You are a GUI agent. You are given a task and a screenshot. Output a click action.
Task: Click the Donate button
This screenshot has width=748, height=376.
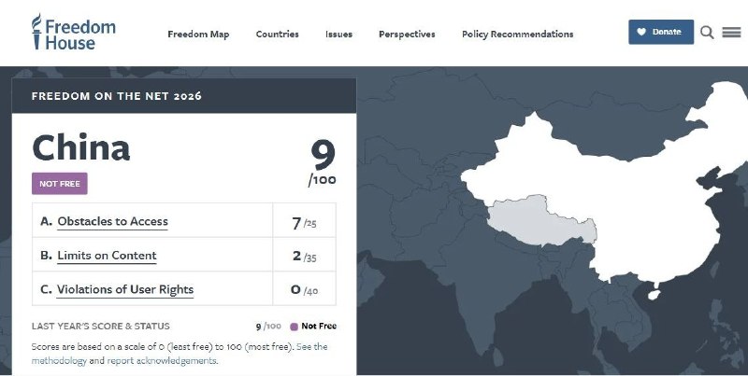pyautogui.click(x=661, y=32)
